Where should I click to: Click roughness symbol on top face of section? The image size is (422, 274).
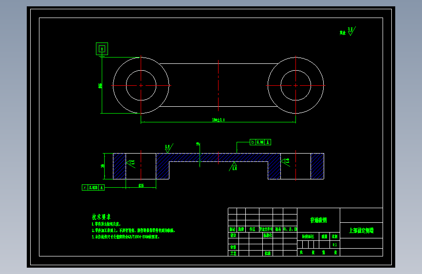click(x=169, y=148)
